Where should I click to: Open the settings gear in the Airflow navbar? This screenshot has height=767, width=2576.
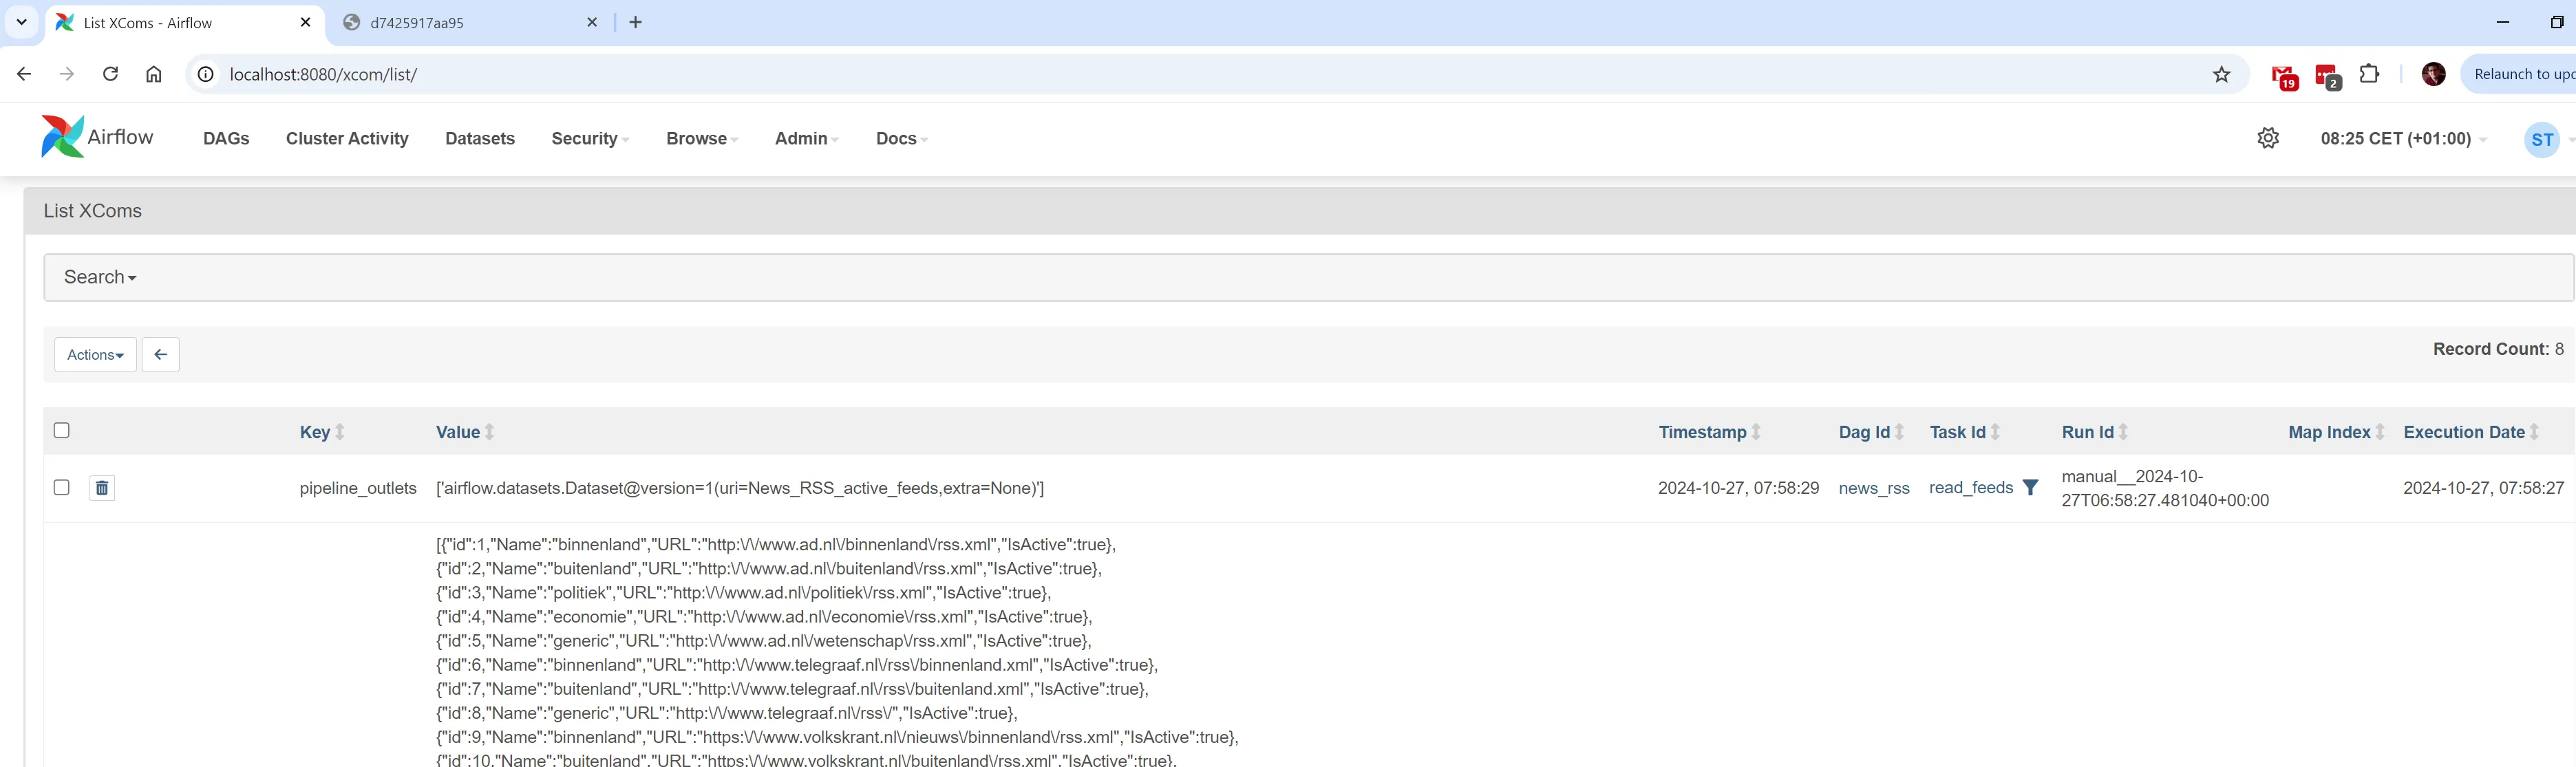pyautogui.click(x=2268, y=139)
